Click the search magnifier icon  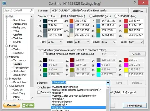31,11
